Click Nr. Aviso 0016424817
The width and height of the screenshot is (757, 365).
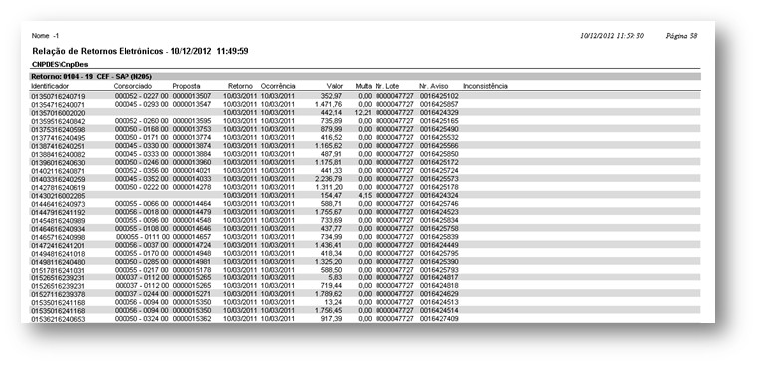click(x=439, y=277)
